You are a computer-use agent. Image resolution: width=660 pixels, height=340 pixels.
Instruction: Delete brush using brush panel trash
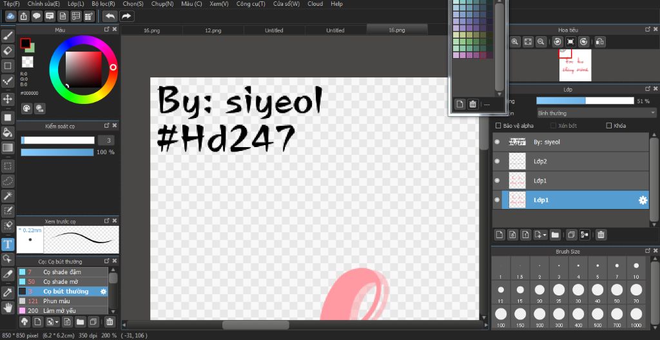pos(110,322)
